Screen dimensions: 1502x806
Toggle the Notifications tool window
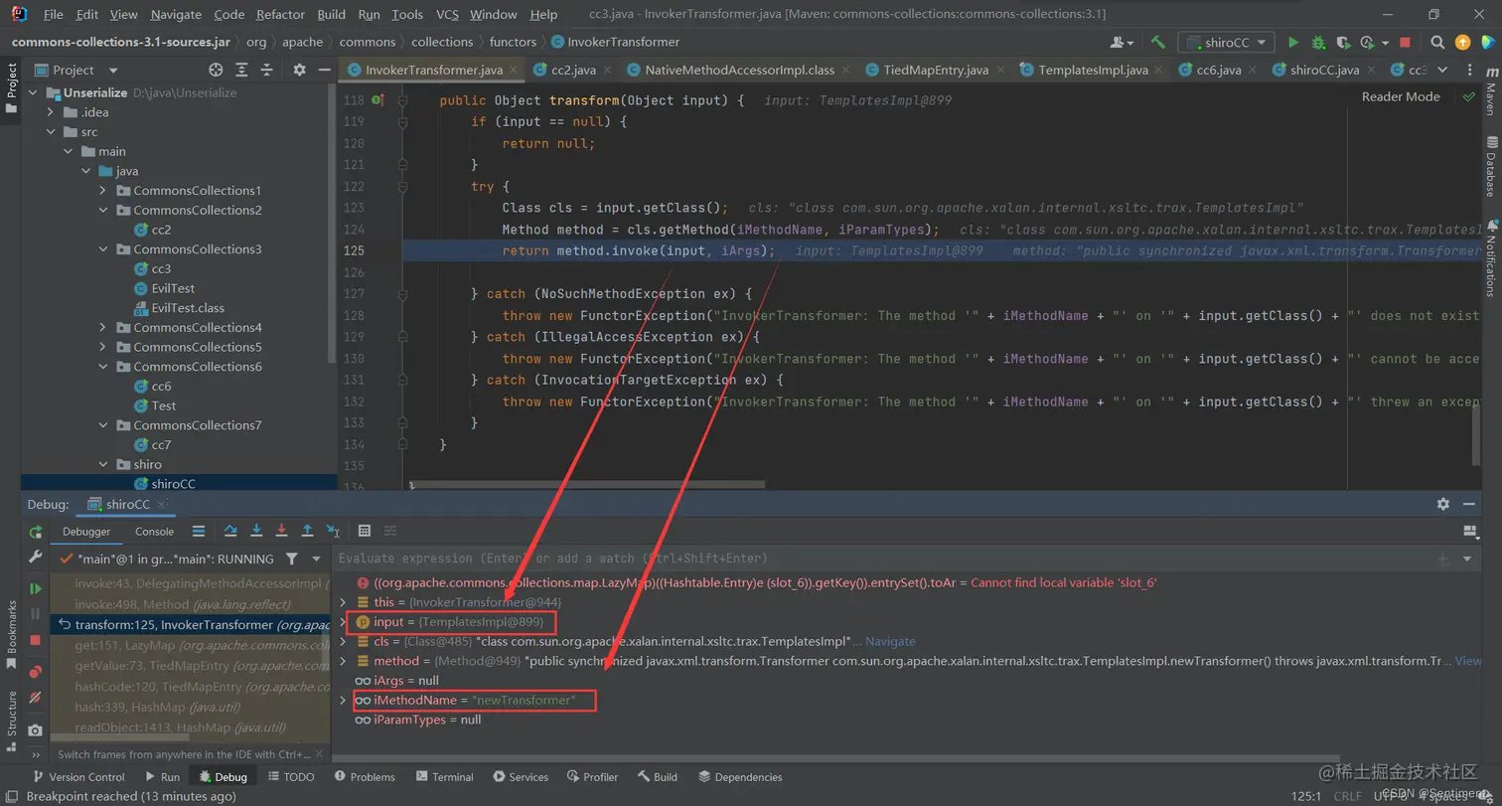tap(1490, 258)
